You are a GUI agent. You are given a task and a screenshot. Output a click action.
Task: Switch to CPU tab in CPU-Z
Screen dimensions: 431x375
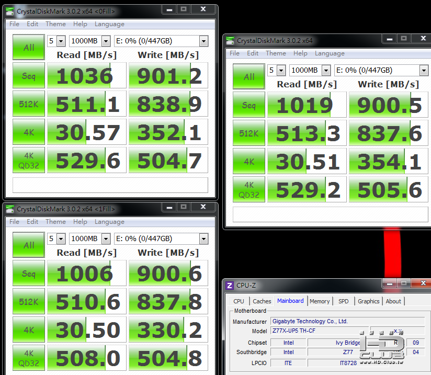[239, 301]
